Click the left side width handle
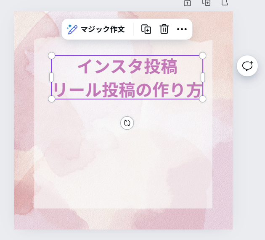The height and width of the screenshot is (240, 265). (51, 77)
